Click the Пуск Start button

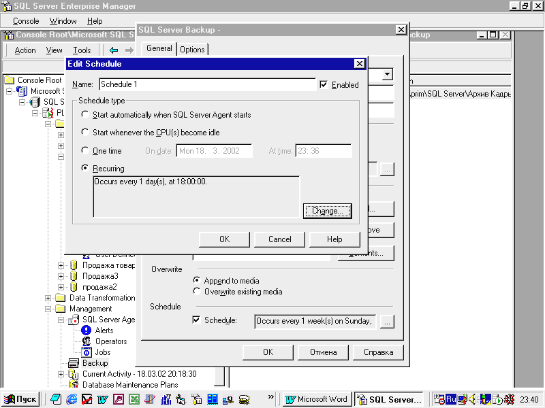[20, 399]
